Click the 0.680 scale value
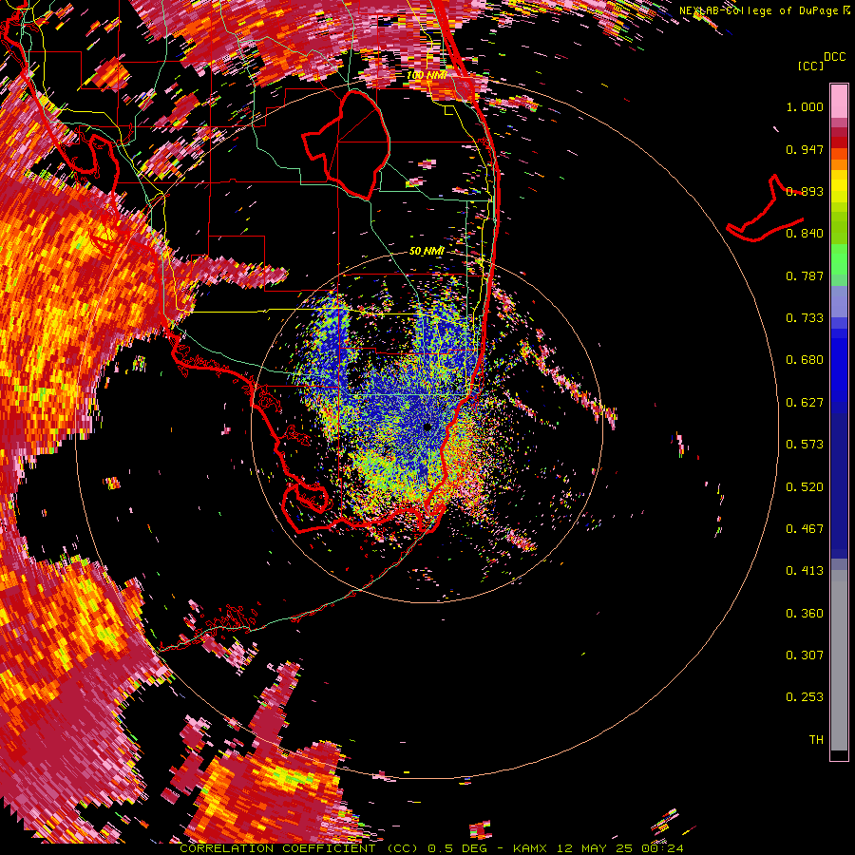 [x=805, y=360]
